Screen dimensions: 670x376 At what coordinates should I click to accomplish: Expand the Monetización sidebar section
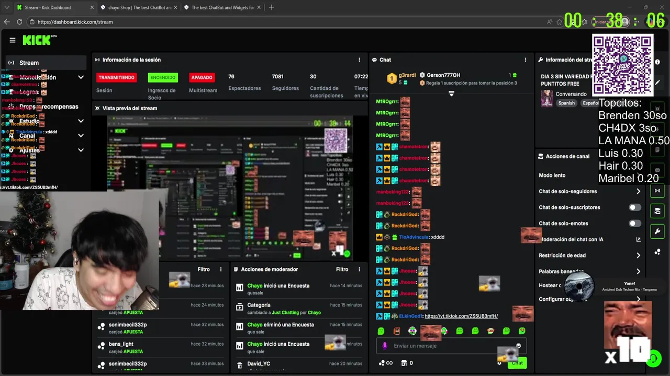(81, 77)
